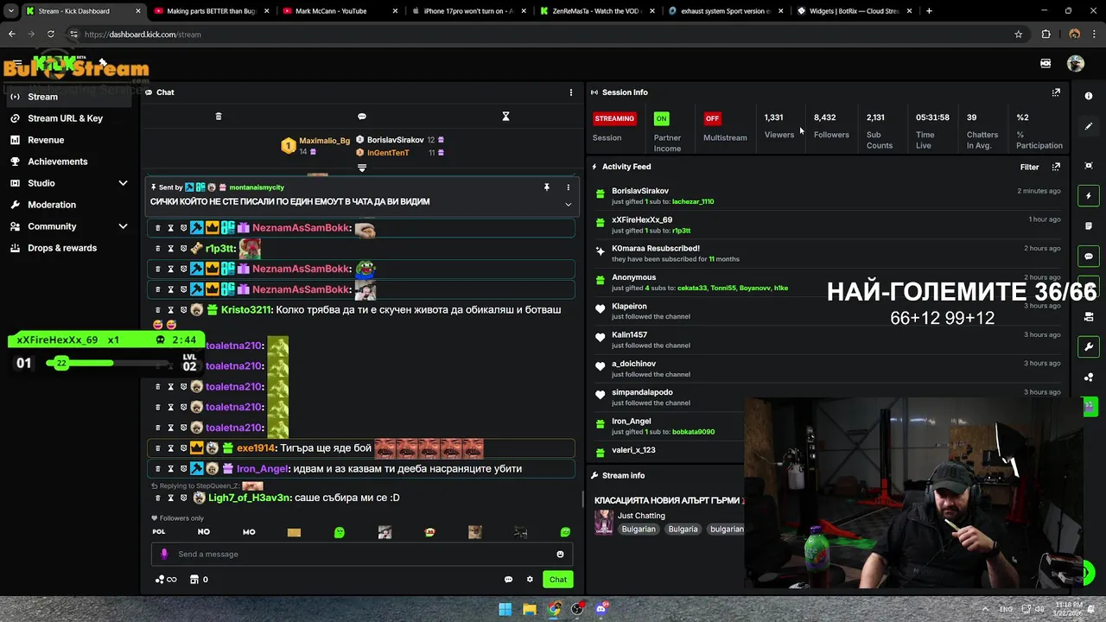Click K0maraa Resubscribed activity entry
The width and height of the screenshot is (1106, 622).
[828, 253]
